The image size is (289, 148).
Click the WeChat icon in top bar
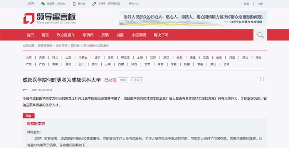click(x=43, y=4)
